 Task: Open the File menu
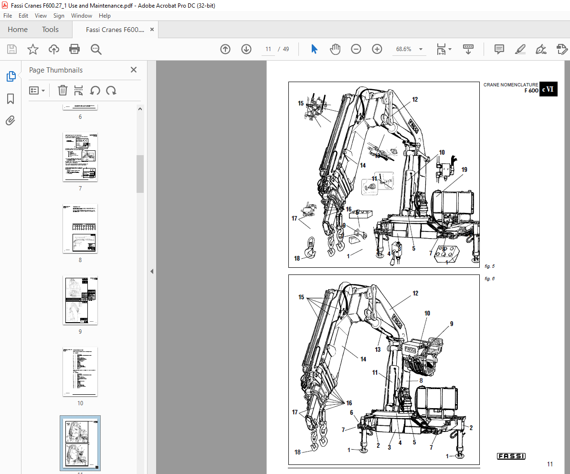pos(8,16)
